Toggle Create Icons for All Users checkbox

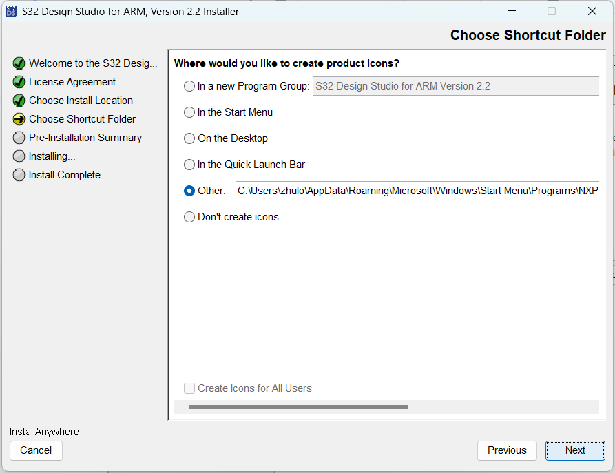coord(189,388)
